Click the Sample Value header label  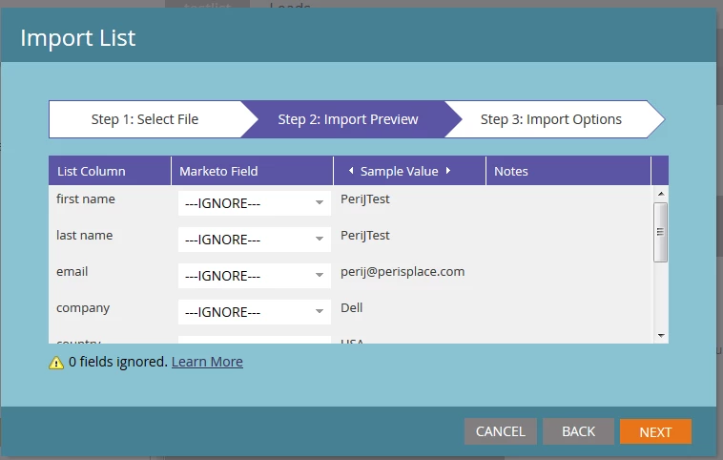[x=400, y=171]
